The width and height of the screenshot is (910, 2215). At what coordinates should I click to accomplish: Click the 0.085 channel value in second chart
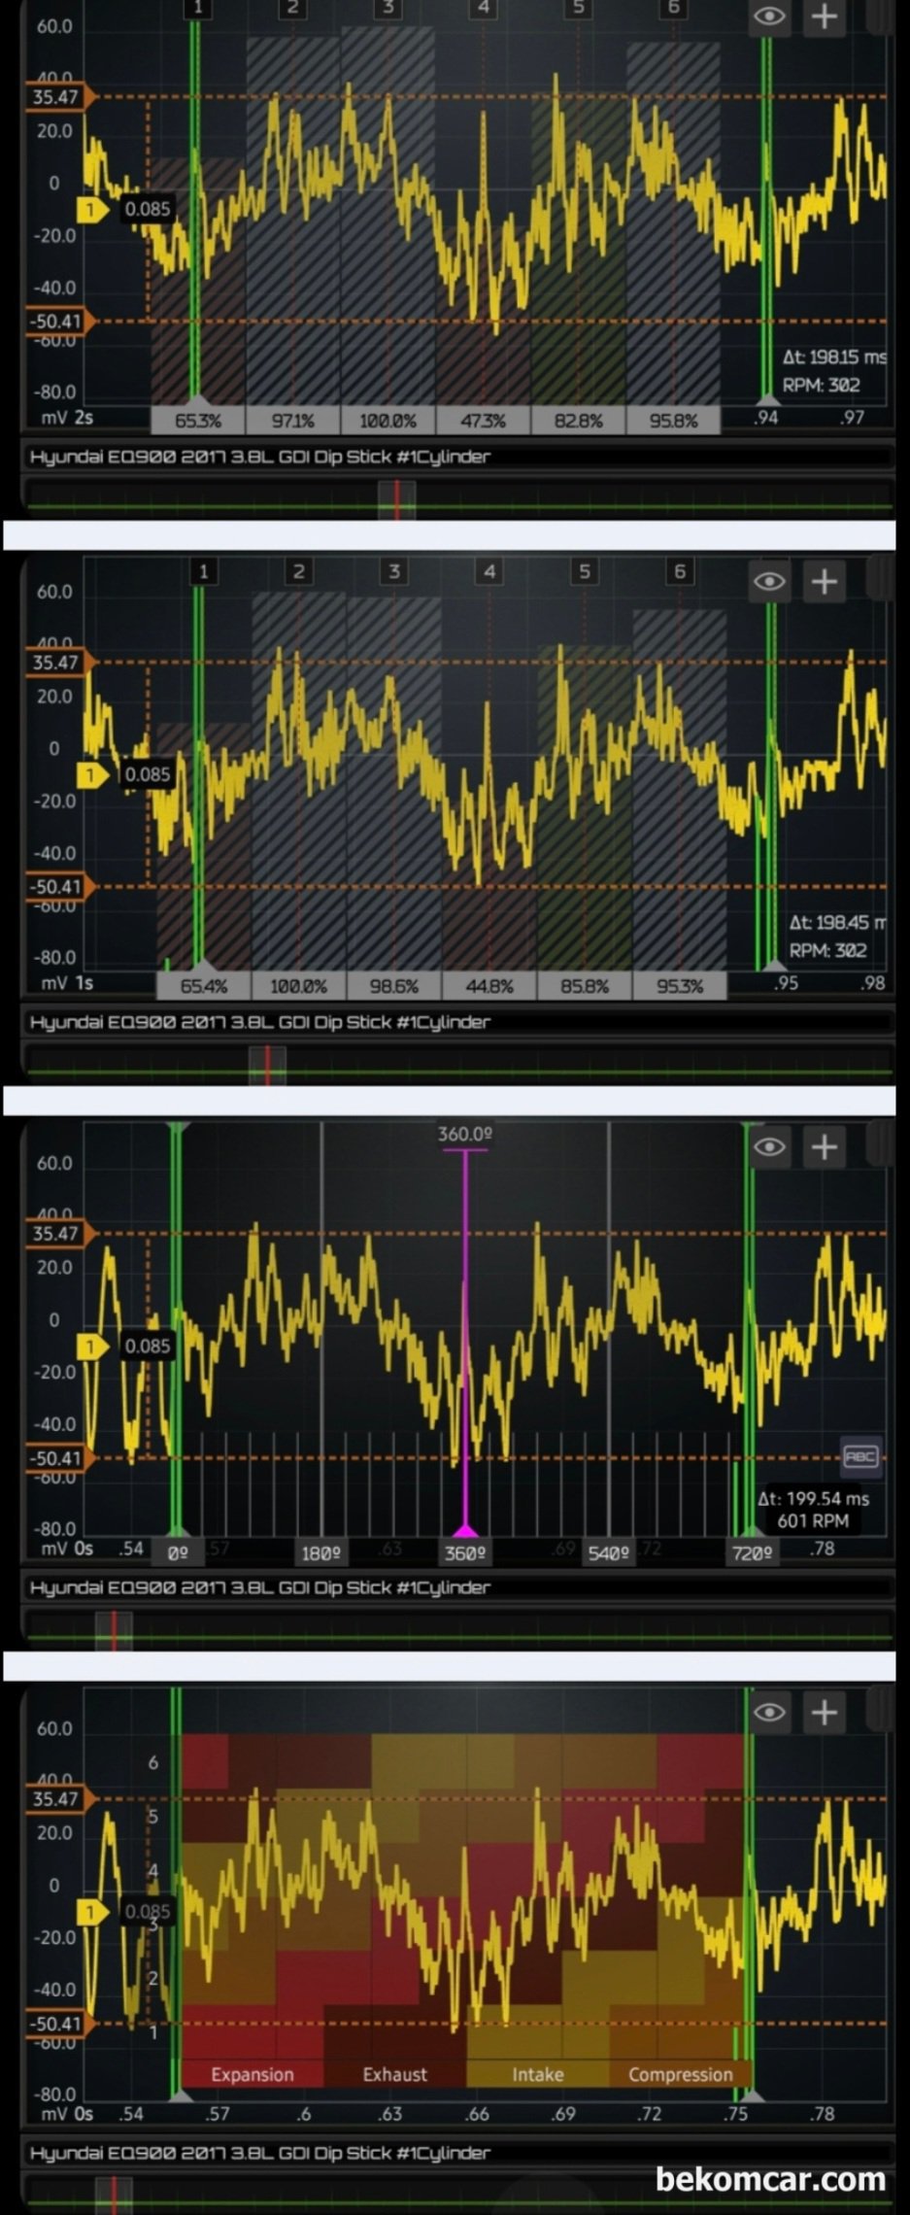(148, 774)
